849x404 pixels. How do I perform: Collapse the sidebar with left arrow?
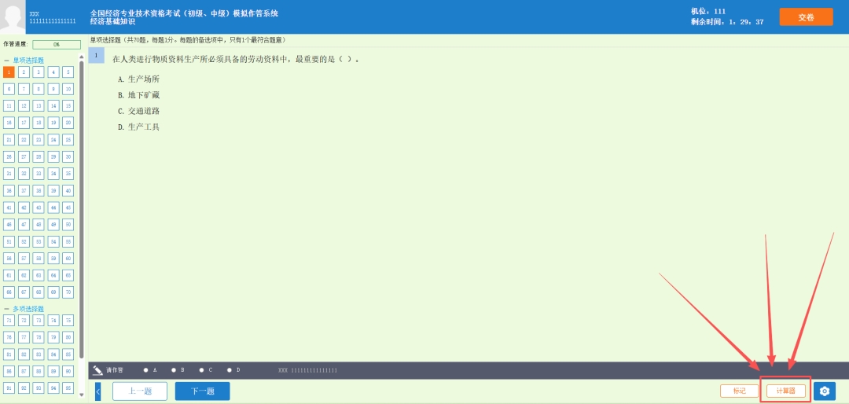tap(98, 391)
